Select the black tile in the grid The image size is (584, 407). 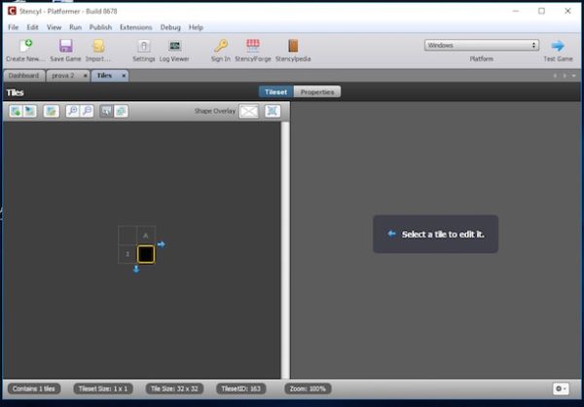pyautogui.click(x=145, y=254)
